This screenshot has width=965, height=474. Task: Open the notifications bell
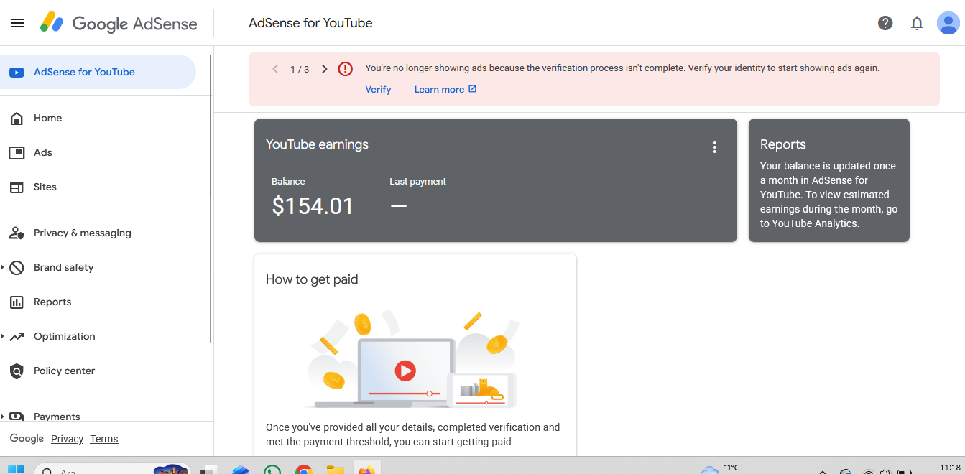pos(917,23)
